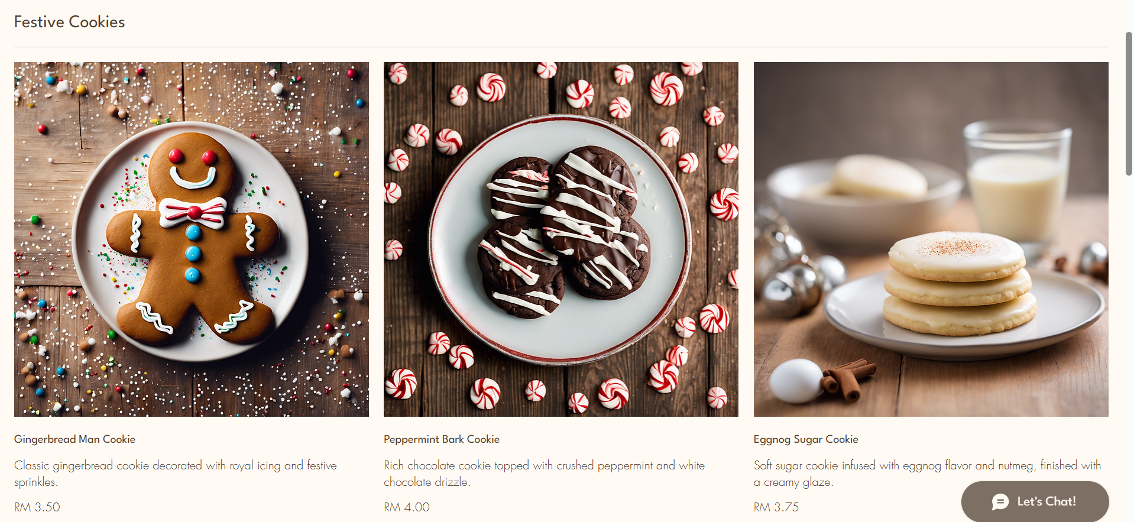Click the eggnog sugar cookie description text
This screenshot has height=522, width=1134.
[x=928, y=474]
